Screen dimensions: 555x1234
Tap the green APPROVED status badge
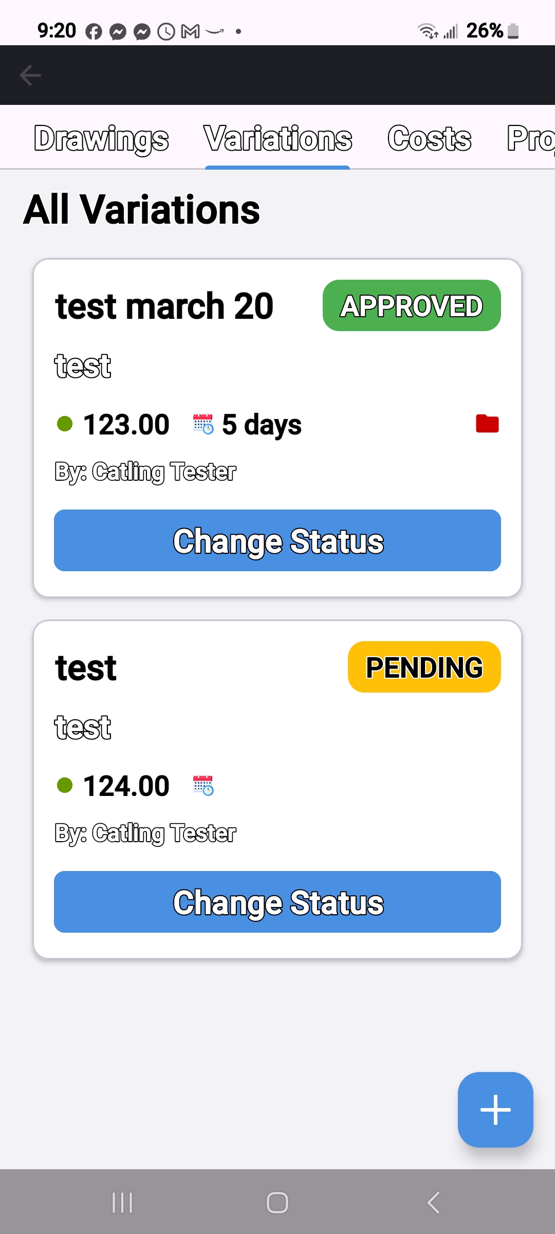[412, 306]
